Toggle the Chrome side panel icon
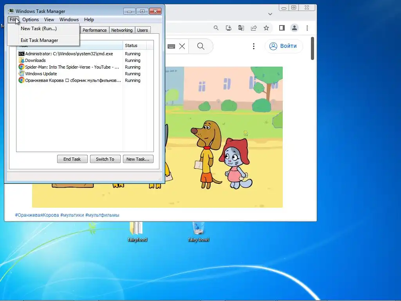 [x=282, y=28]
